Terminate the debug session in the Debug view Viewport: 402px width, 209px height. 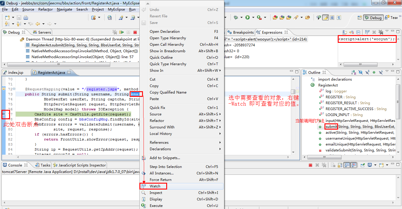click(135, 32)
